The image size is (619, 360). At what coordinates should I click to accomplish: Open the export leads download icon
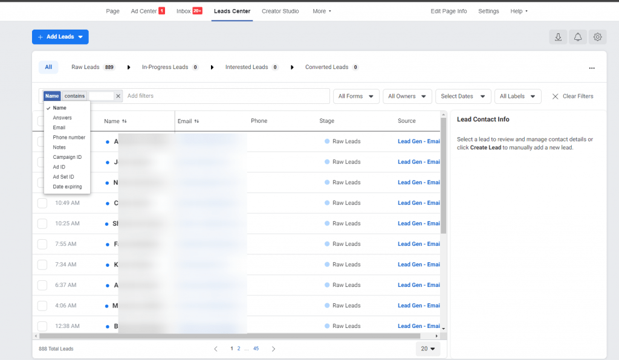(x=557, y=37)
